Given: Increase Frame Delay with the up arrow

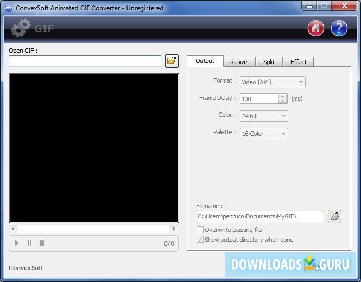Looking at the screenshot, I should click(282, 96).
